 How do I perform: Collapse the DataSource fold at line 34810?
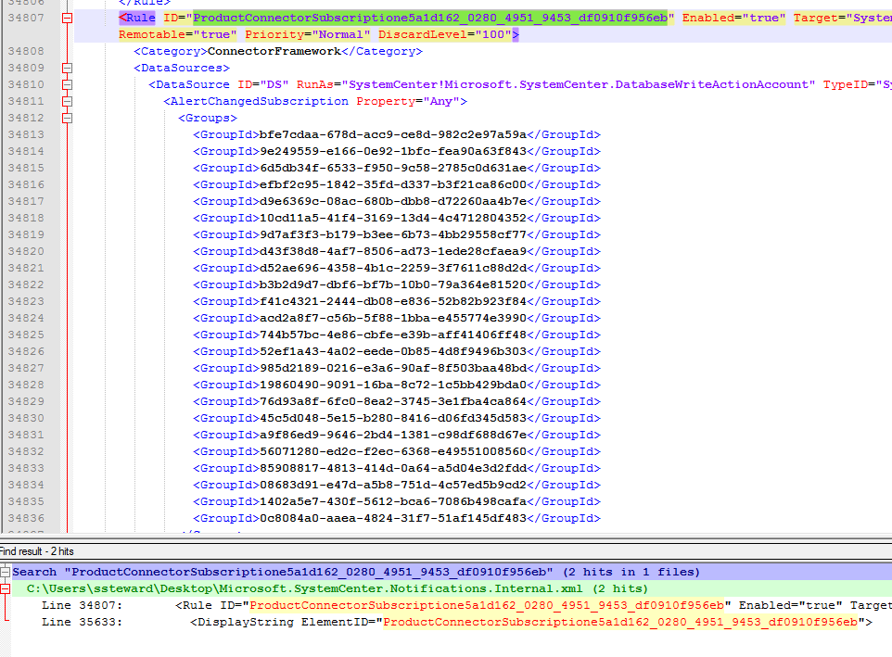coord(67,84)
